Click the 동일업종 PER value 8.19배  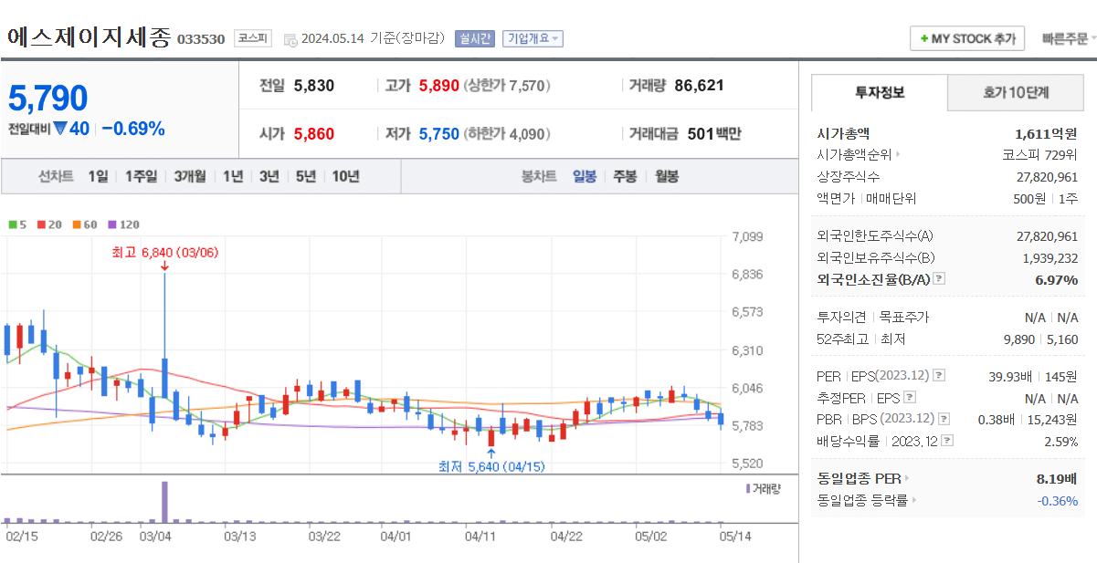pyautogui.click(x=1057, y=478)
